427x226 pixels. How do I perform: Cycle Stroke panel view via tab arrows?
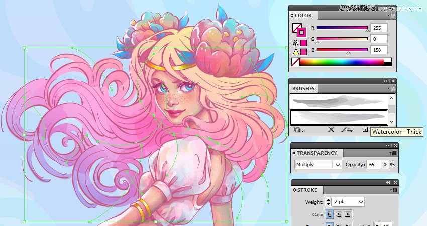click(294, 190)
